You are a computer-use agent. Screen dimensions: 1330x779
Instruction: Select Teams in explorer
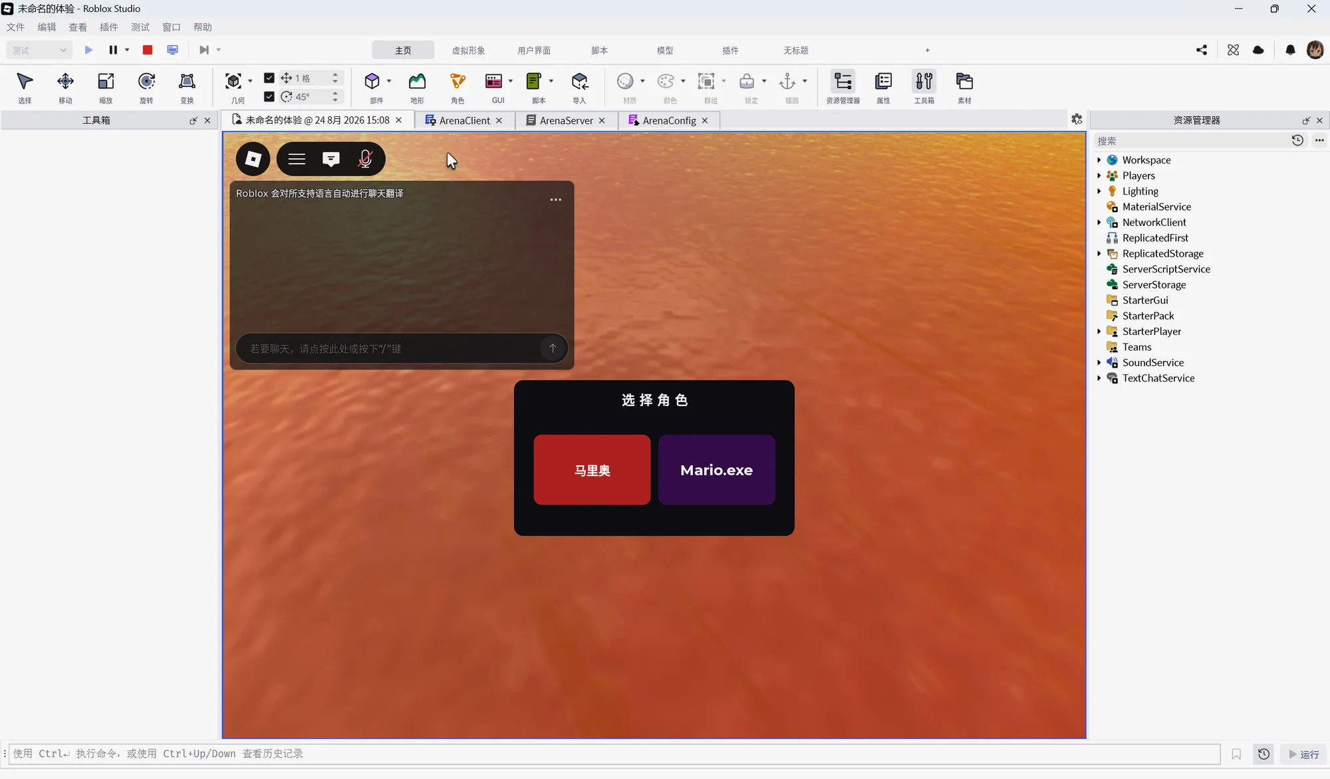[x=1136, y=347]
